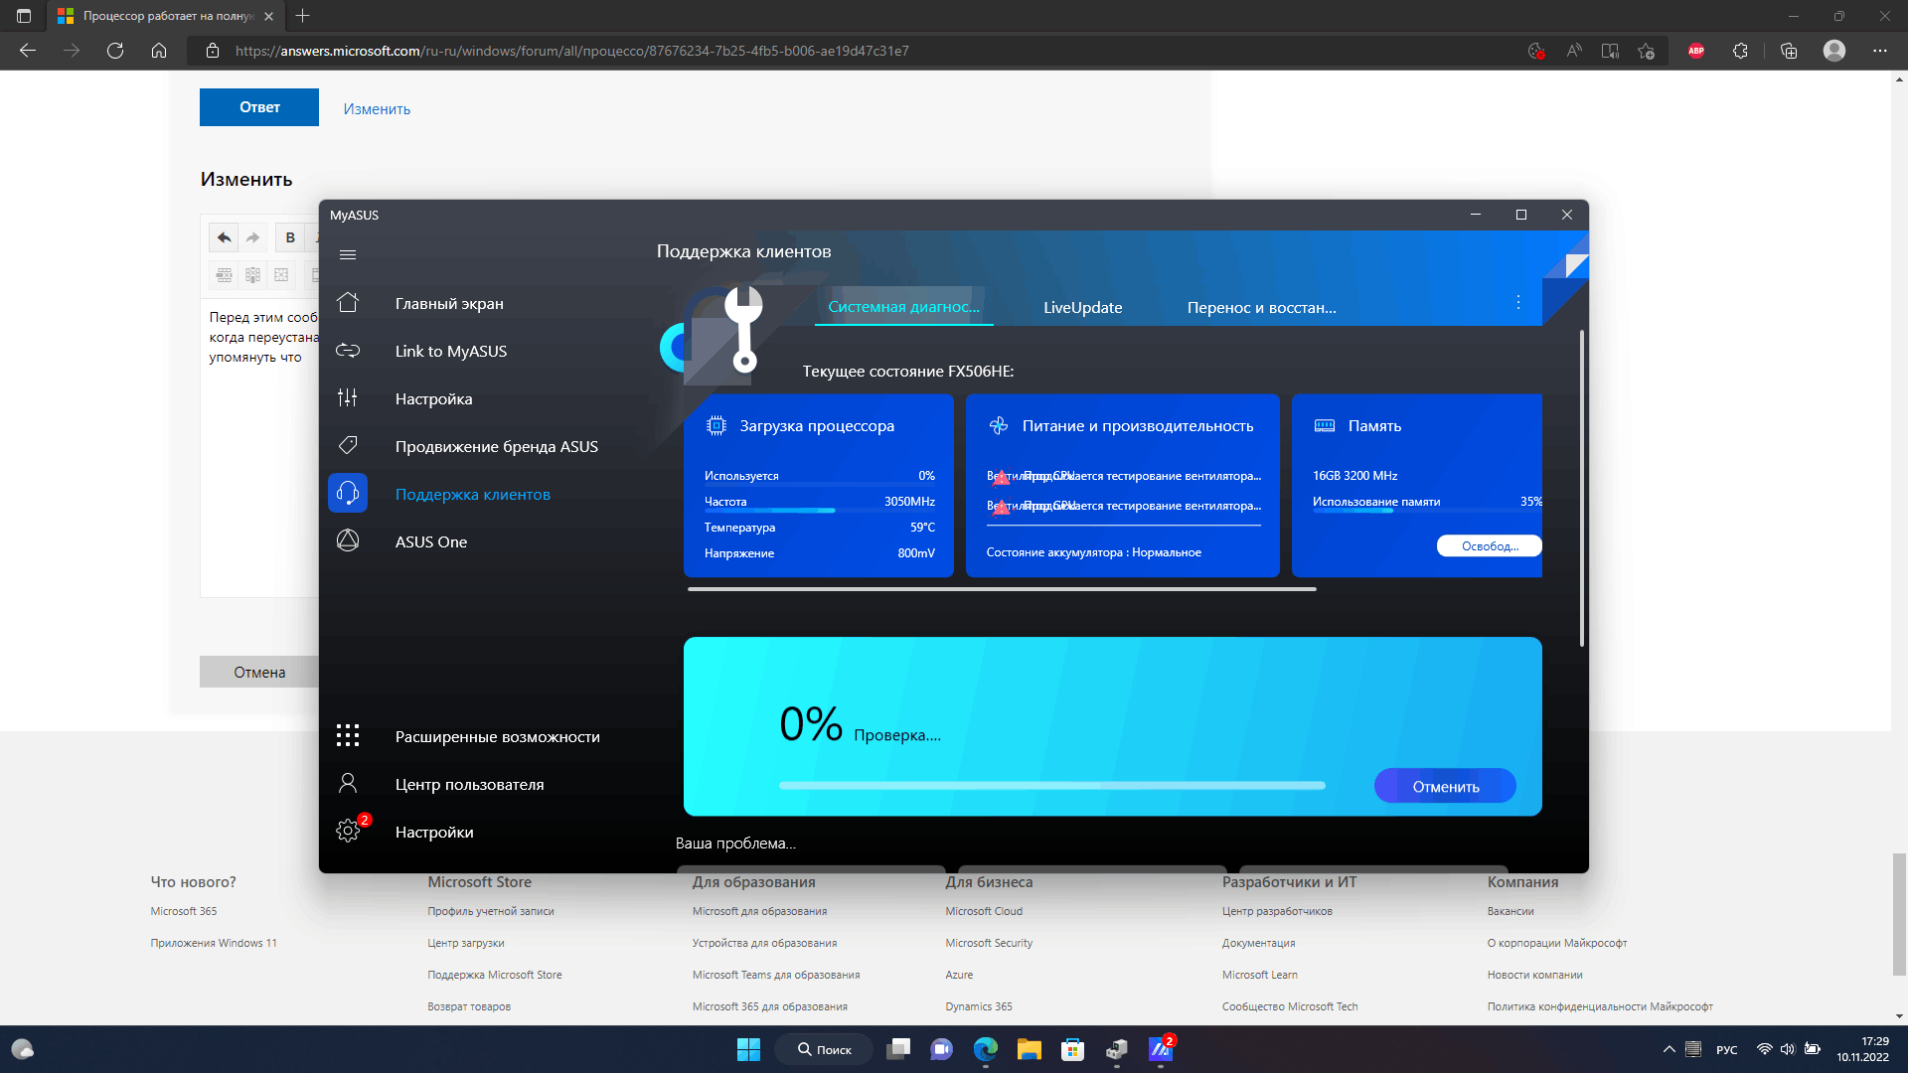Screen dimensions: 1908x1073
Task: Click the redo arrow in forum editor
Action: pyautogui.click(x=252, y=237)
